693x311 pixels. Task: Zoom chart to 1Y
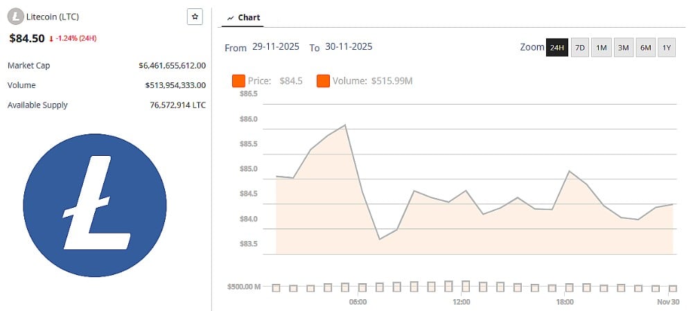[x=667, y=48]
